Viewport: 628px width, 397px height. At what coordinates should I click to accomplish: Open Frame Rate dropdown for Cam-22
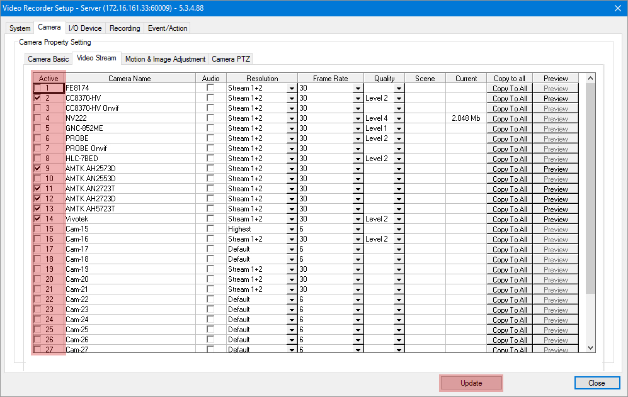(x=358, y=300)
